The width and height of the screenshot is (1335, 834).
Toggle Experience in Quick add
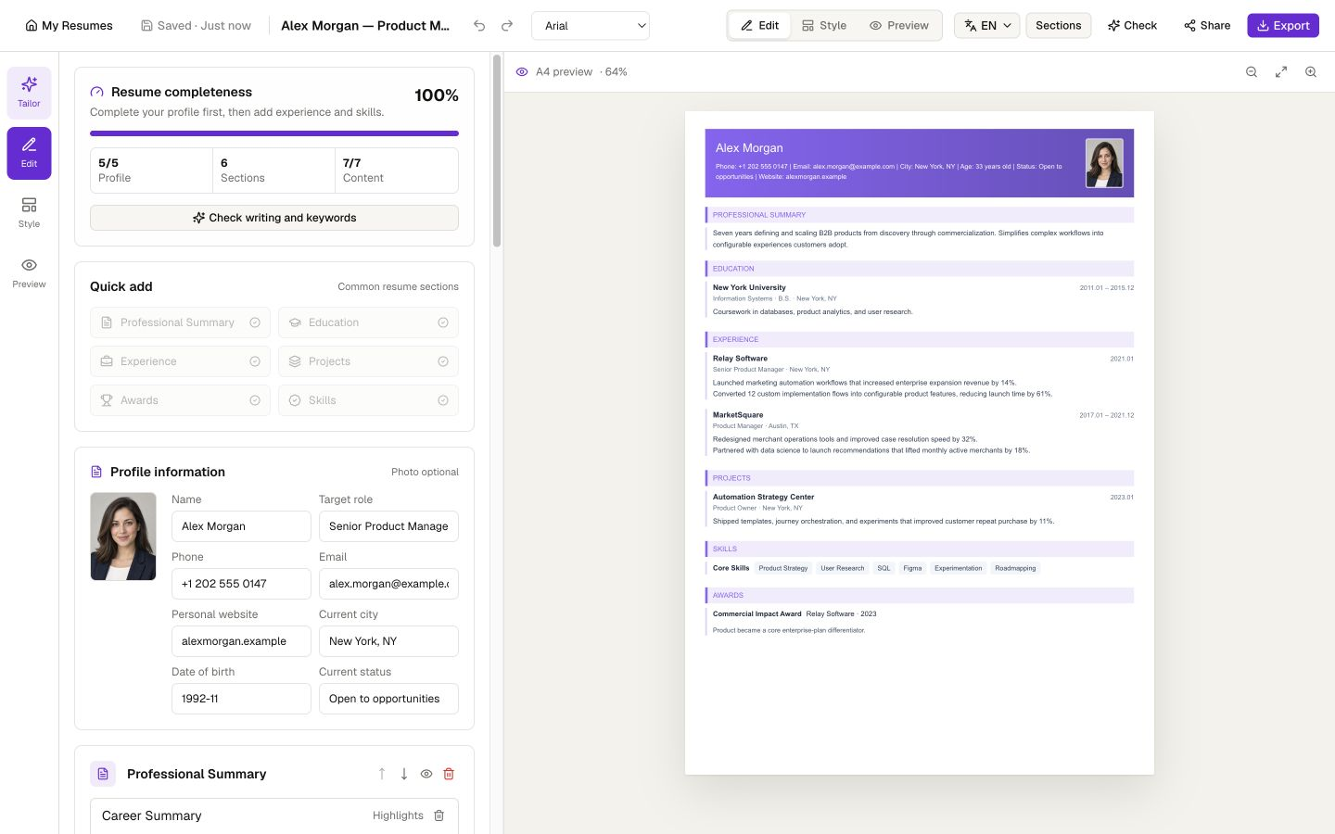[180, 361]
